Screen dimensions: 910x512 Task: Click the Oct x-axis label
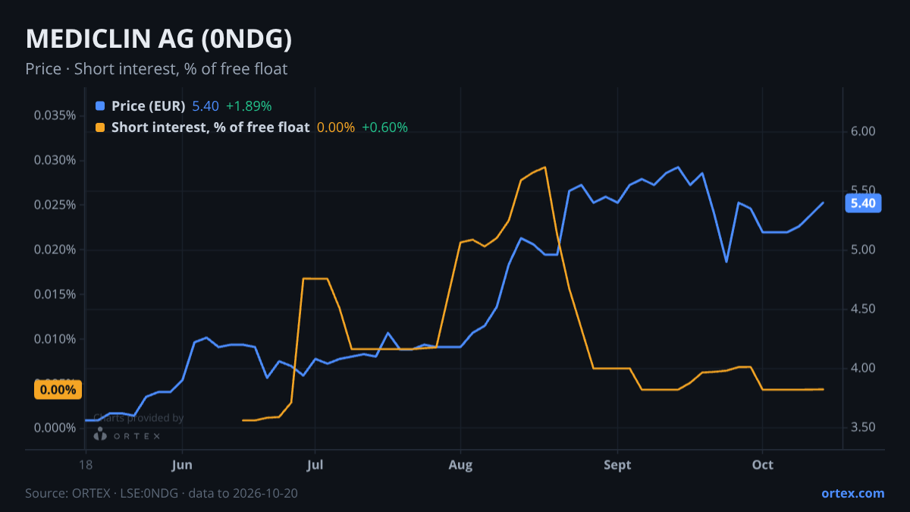coord(763,465)
